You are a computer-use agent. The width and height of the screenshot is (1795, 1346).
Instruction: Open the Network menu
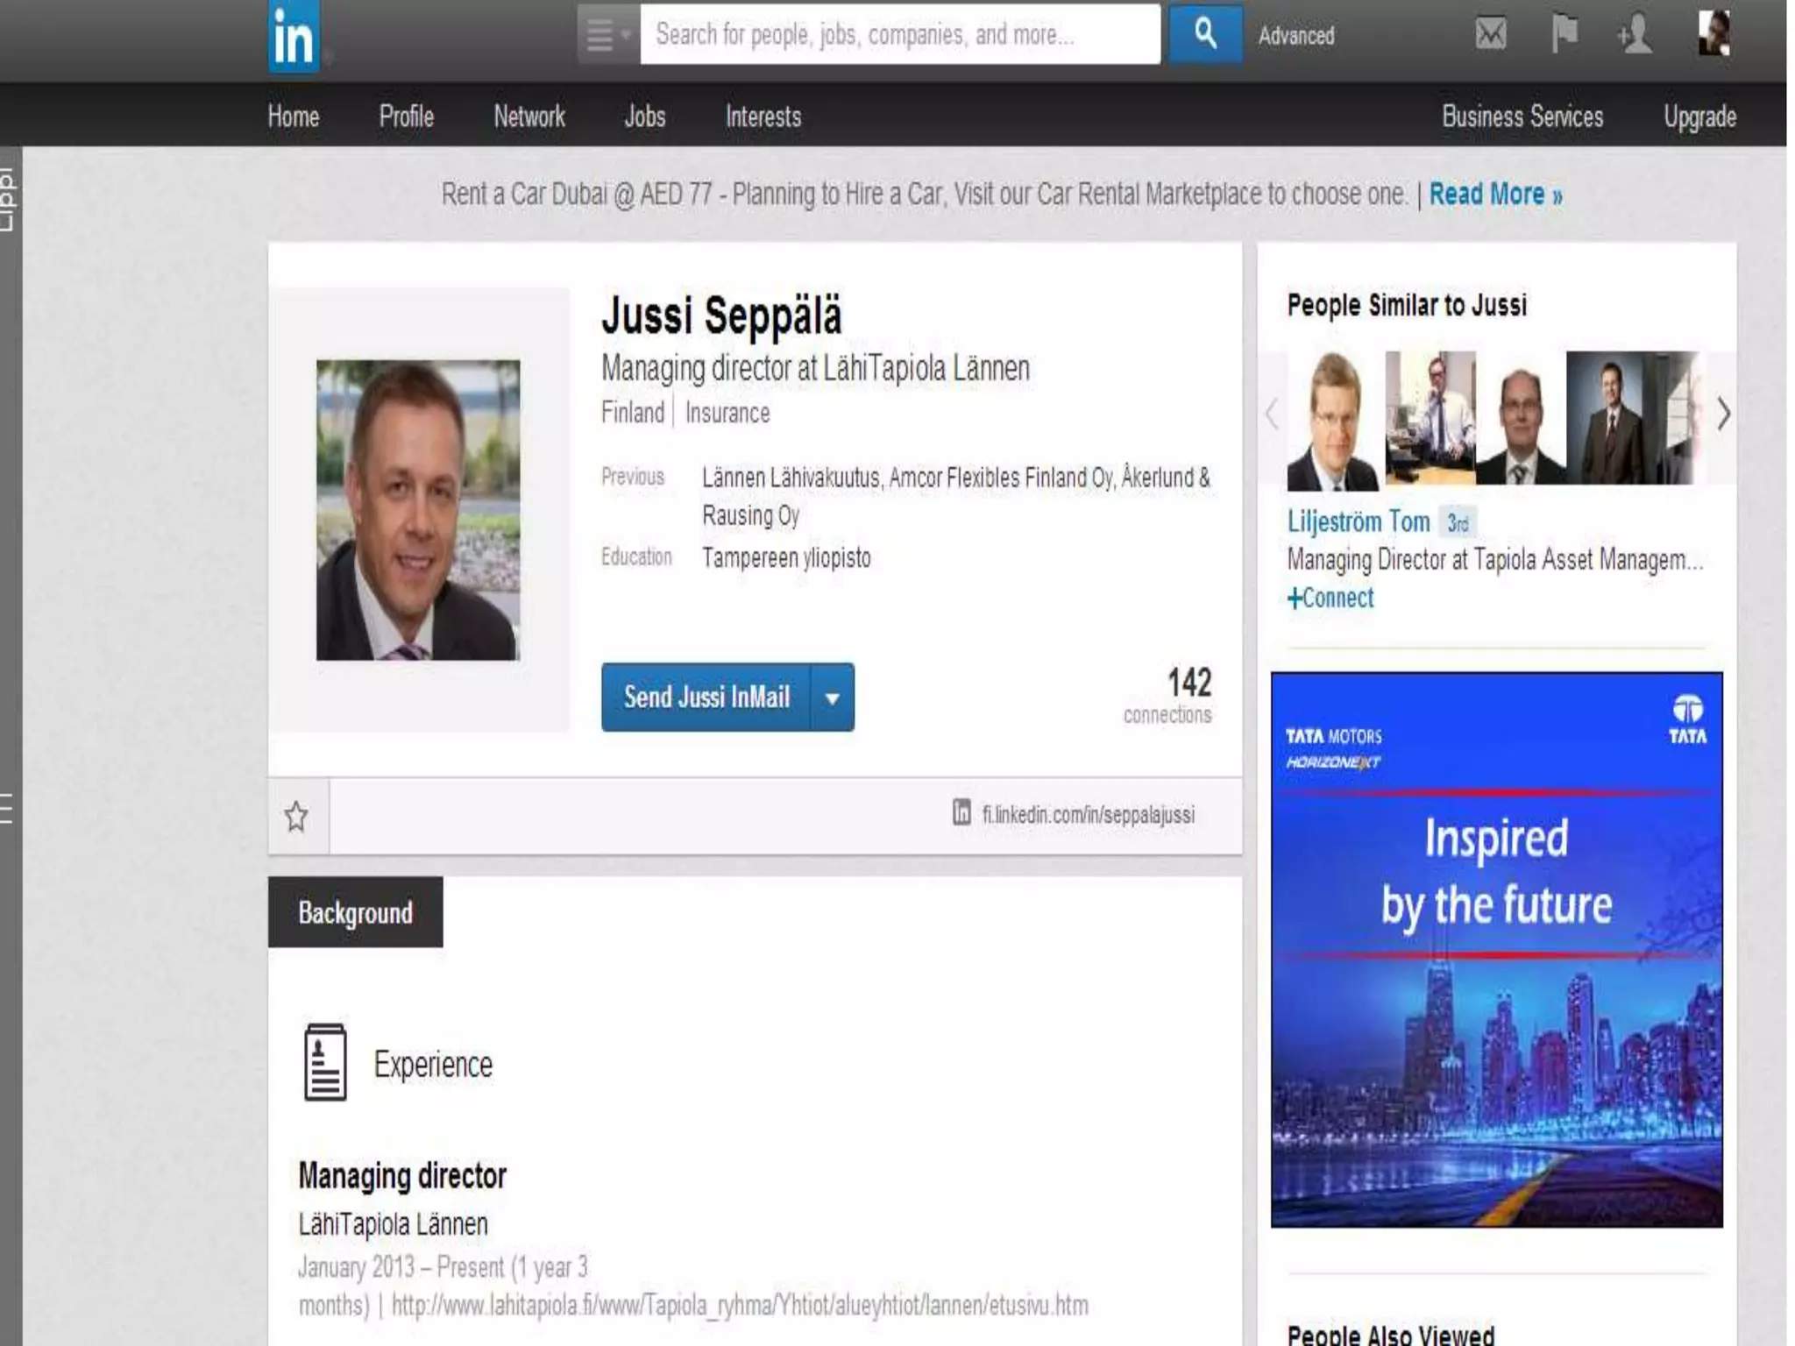pyautogui.click(x=529, y=117)
